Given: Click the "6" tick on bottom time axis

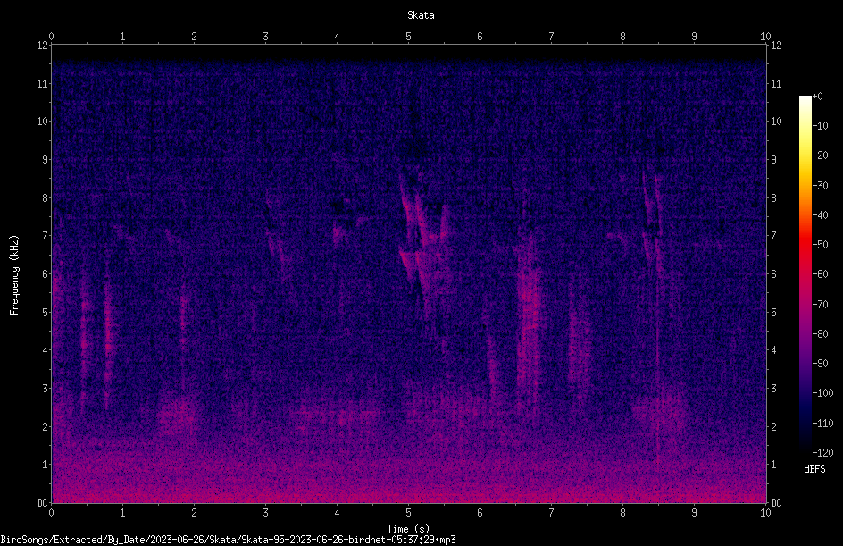Looking at the screenshot, I should click(x=480, y=513).
